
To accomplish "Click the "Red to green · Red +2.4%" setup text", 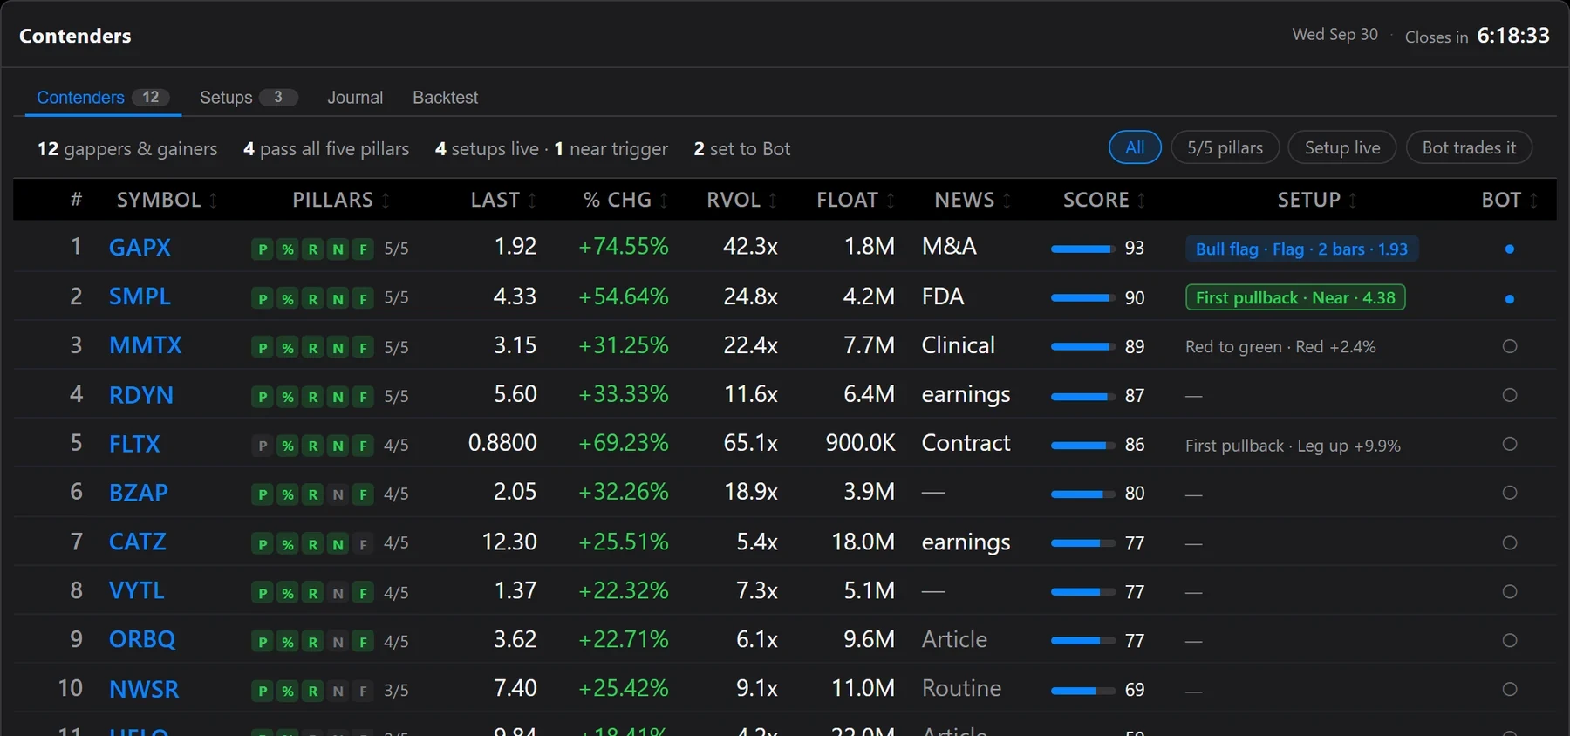I will [x=1280, y=347].
